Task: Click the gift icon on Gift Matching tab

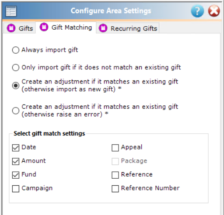Action: point(44,27)
